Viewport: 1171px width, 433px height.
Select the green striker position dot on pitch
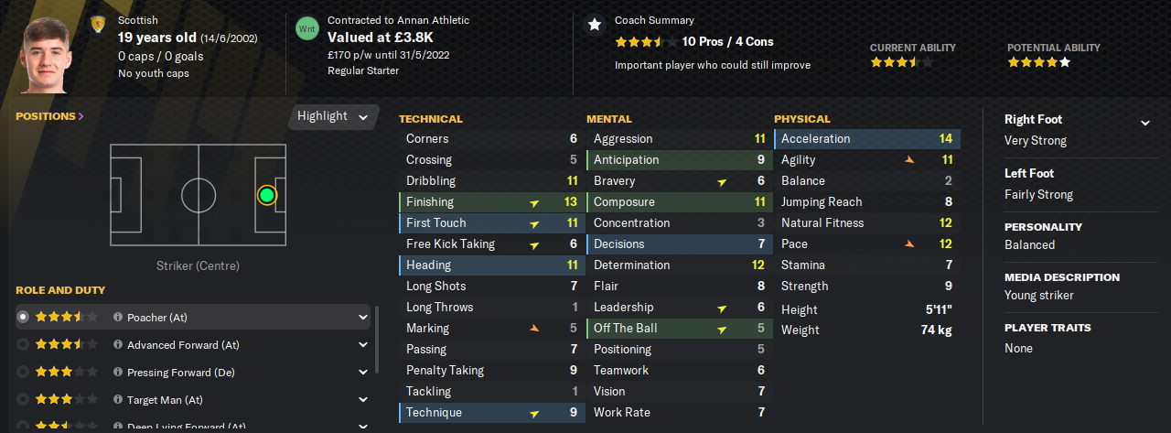(x=266, y=195)
